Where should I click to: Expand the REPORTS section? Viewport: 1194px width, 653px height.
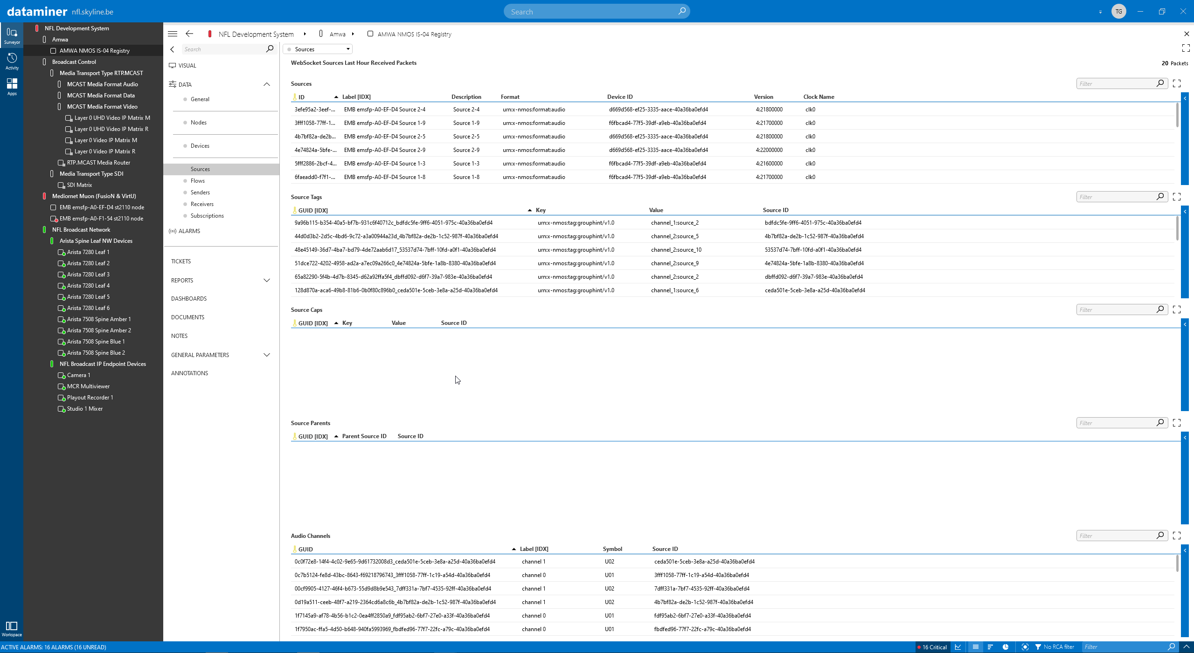pos(267,281)
